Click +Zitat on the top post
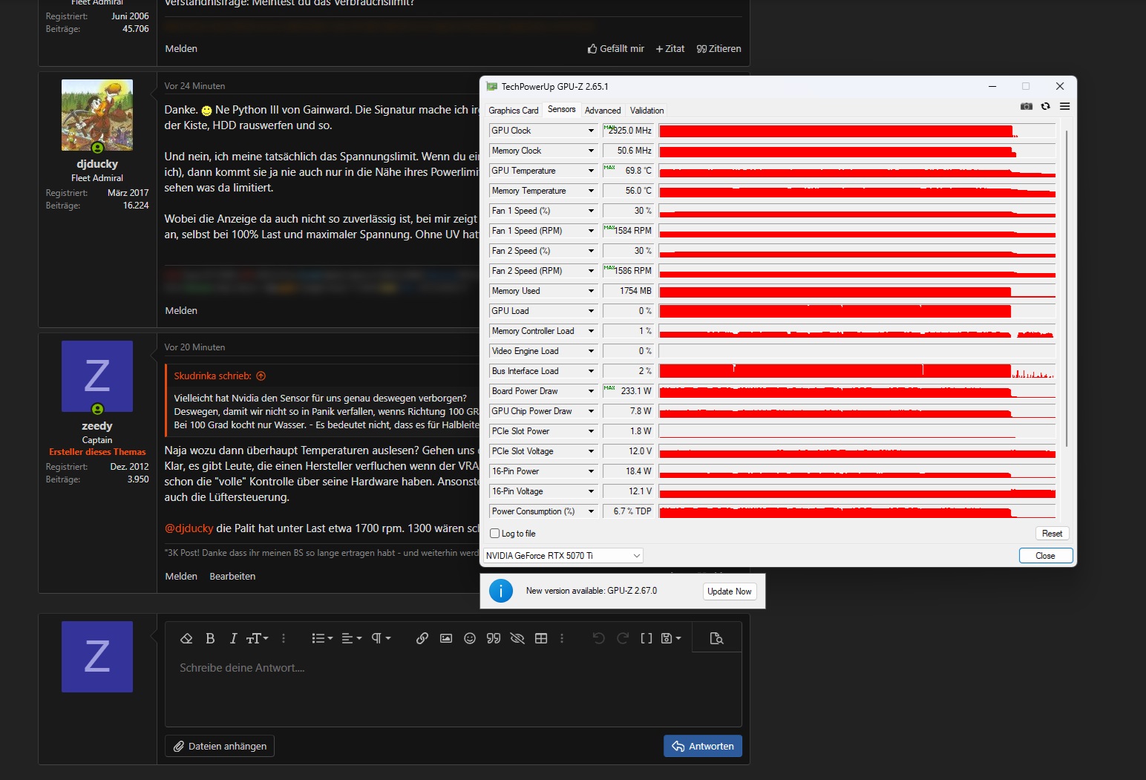1146x780 pixels. pos(669,48)
